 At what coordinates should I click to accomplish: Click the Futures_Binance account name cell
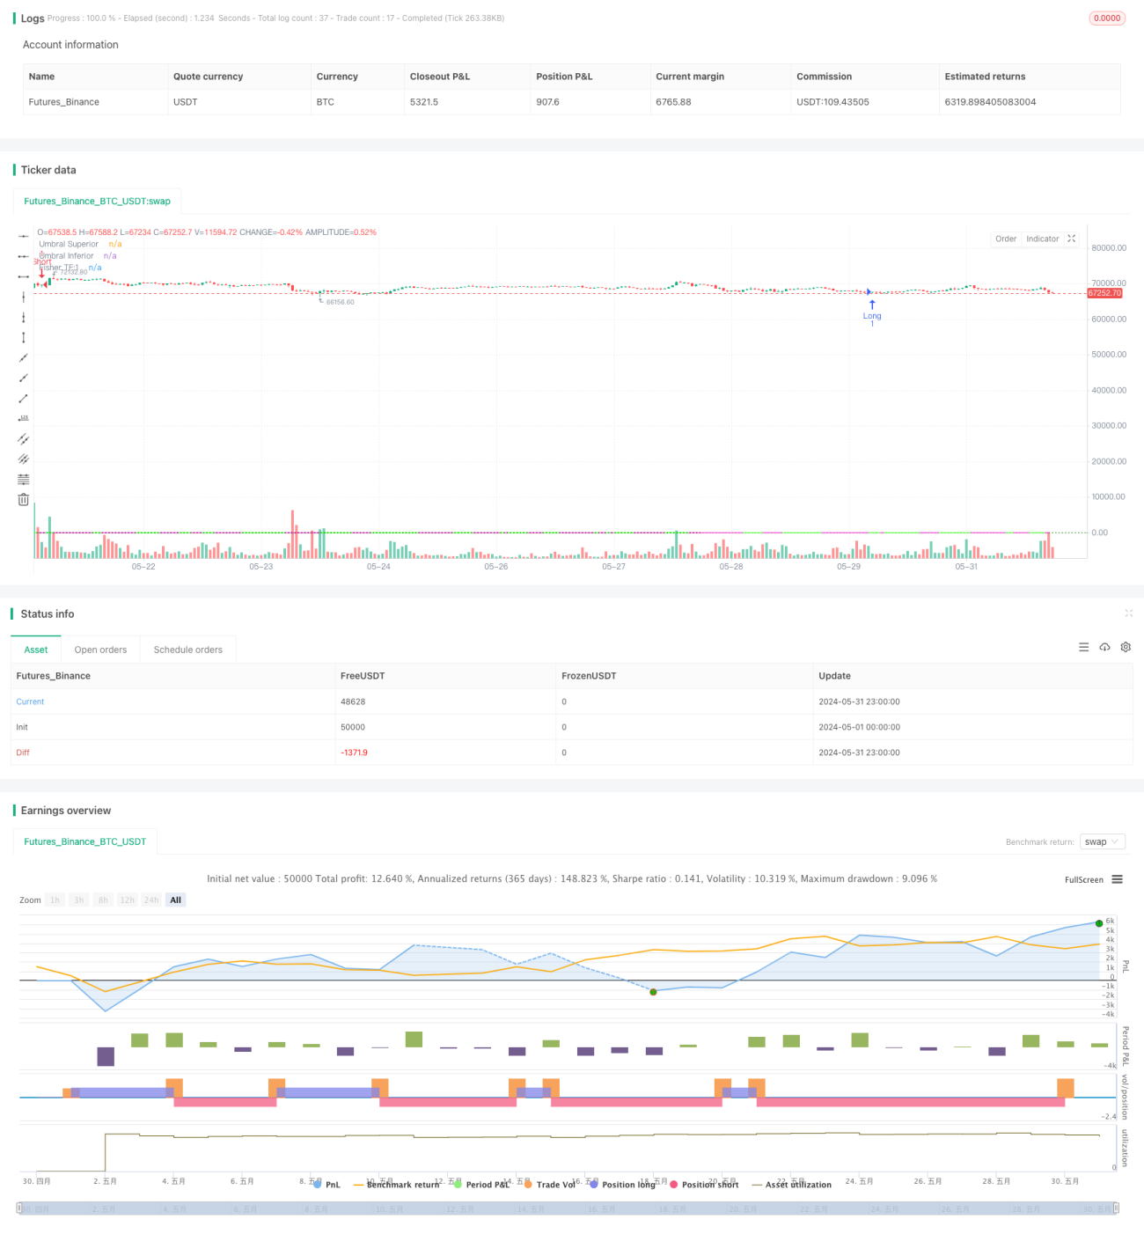pyautogui.click(x=63, y=102)
